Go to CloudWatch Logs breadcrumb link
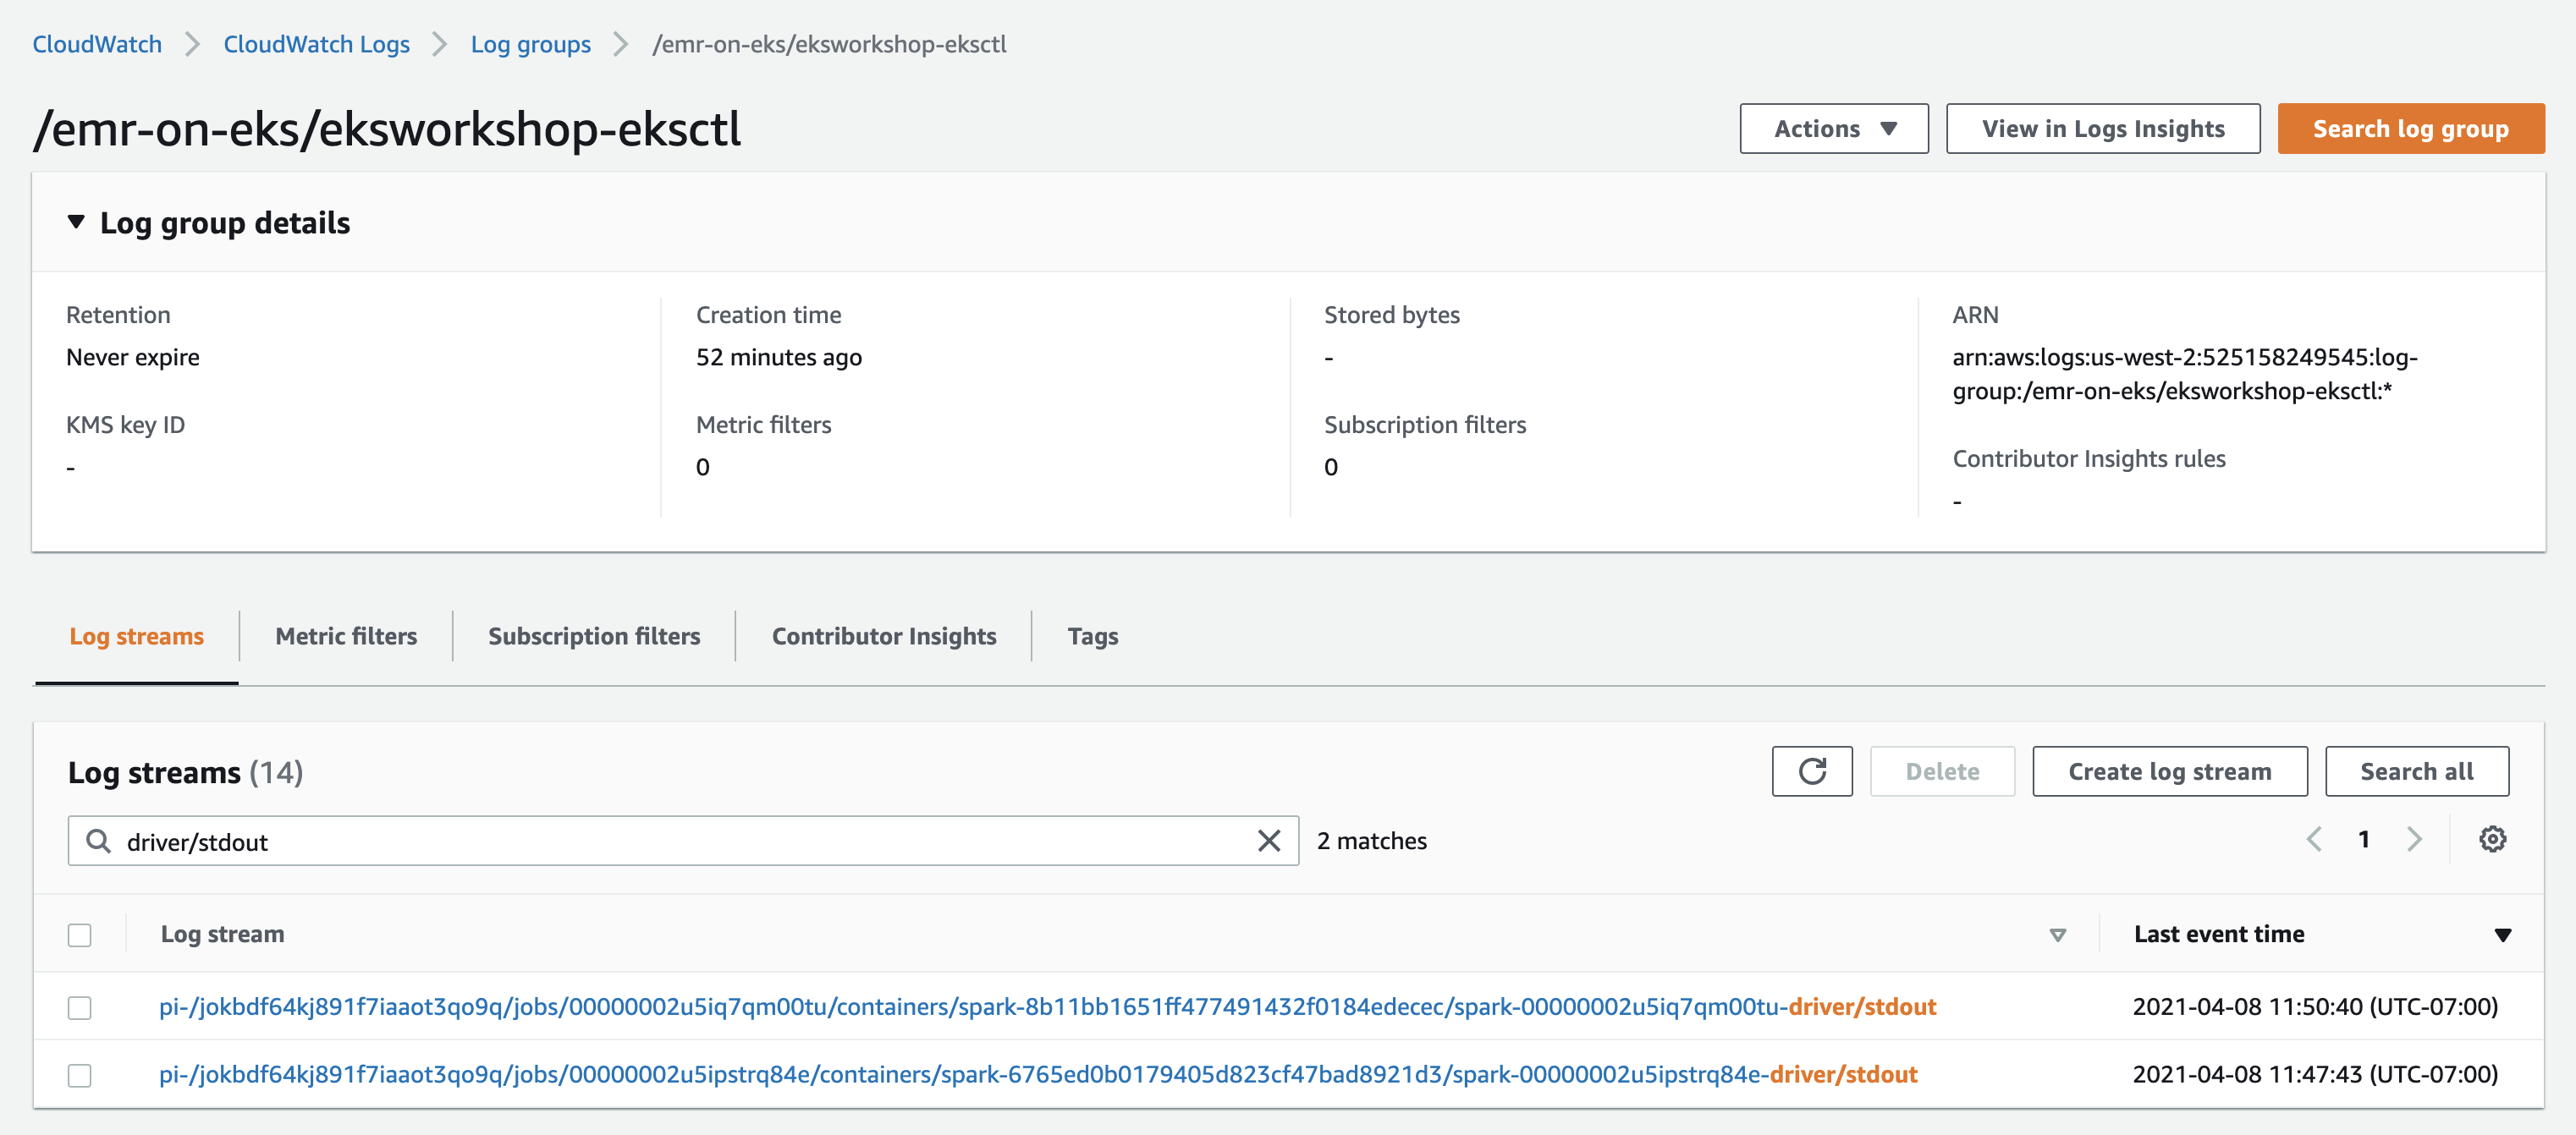The image size is (2576, 1135). [x=316, y=44]
